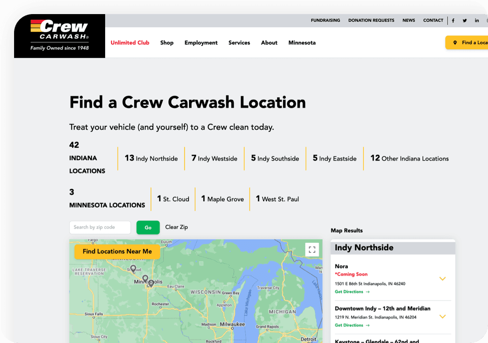The width and height of the screenshot is (488, 343).
Task: Open the Unlimited Club menu
Action: 130,43
